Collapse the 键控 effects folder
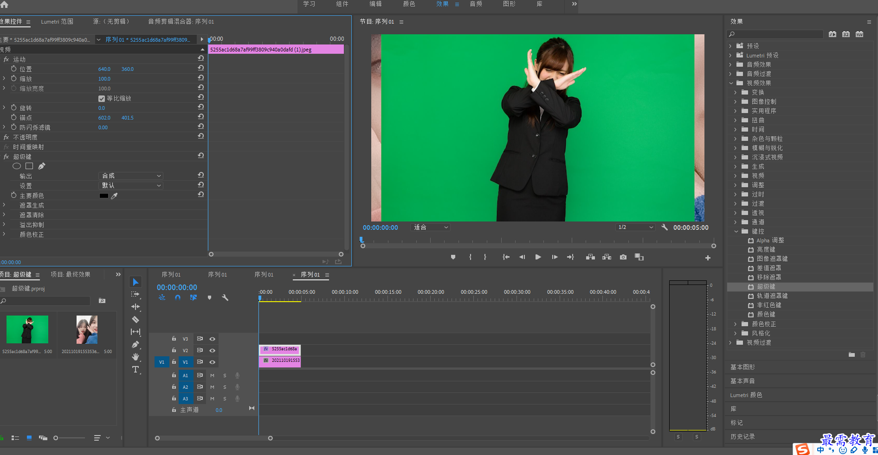 click(736, 231)
